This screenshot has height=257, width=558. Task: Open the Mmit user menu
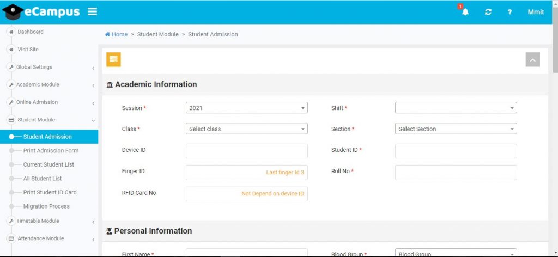click(x=536, y=12)
